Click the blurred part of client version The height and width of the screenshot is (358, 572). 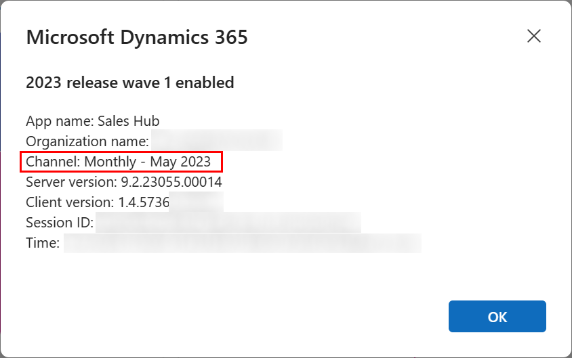pos(197,202)
